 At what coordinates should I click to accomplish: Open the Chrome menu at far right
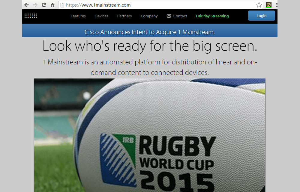[277, 5]
